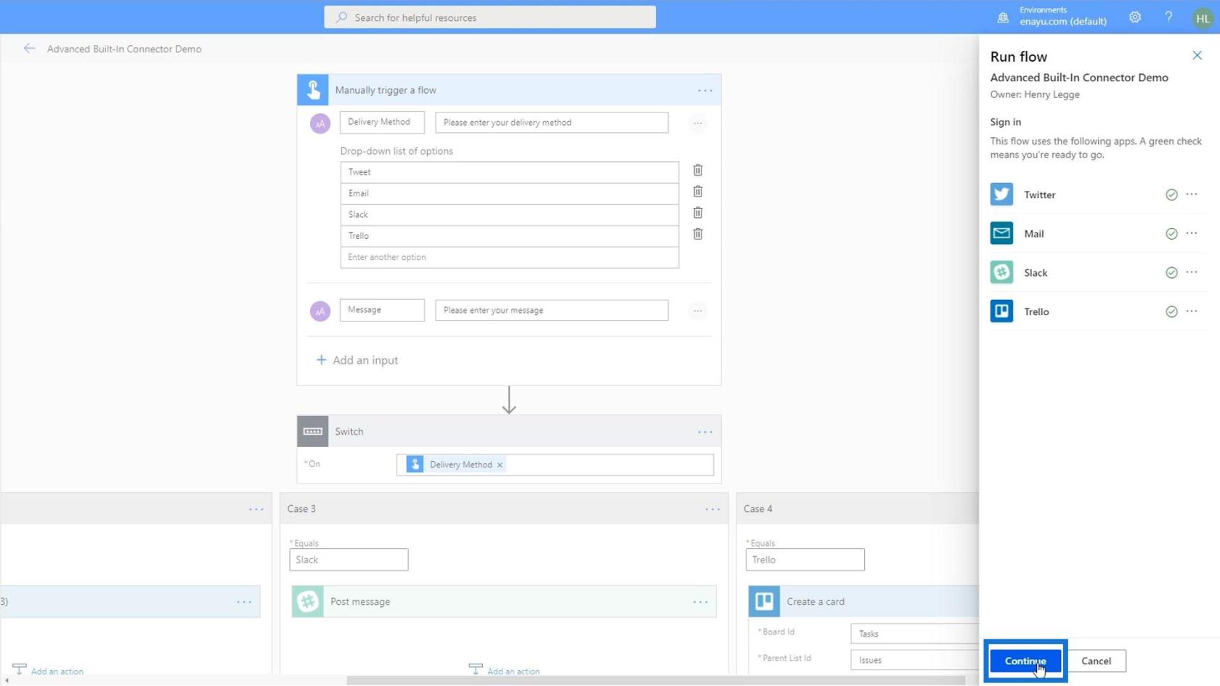1220x686 pixels.
Task: Click the Mail green check status
Action: tap(1171, 234)
